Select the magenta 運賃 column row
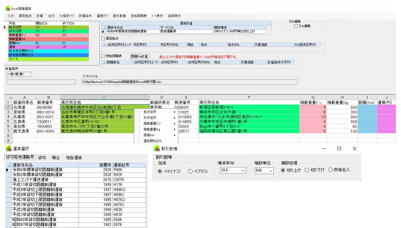The height and width of the screenshot is (228, 401). click(x=22, y=47)
